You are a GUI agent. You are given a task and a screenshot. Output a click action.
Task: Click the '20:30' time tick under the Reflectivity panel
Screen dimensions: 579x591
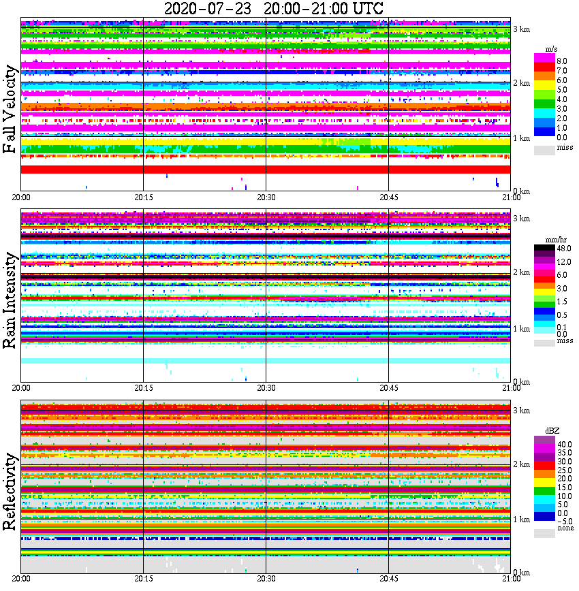(x=266, y=579)
